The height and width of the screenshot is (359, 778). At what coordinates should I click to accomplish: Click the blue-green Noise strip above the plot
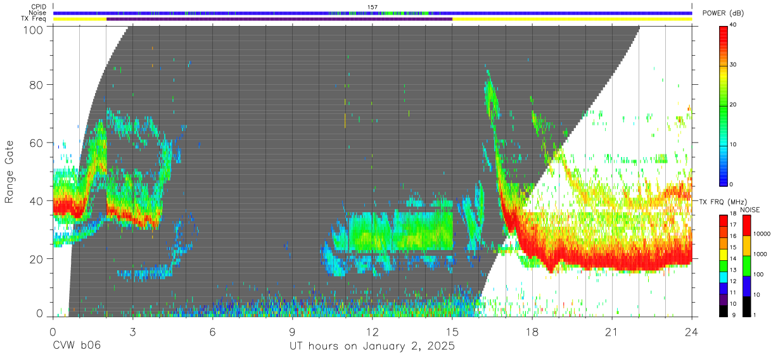point(373,13)
